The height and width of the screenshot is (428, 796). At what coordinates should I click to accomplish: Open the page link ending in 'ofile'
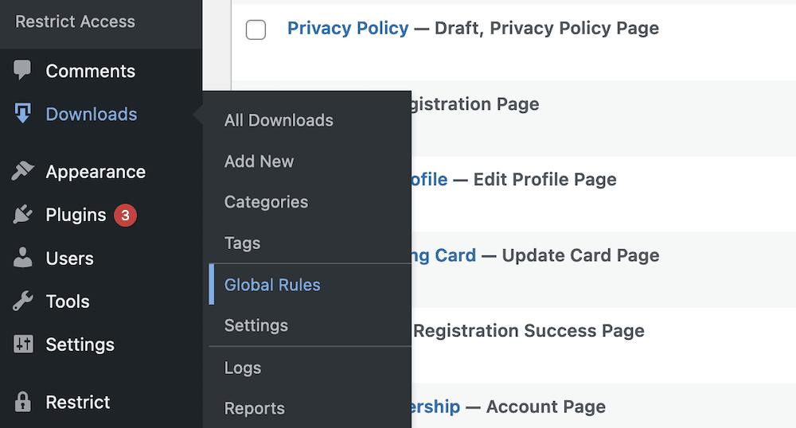tap(430, 180)
